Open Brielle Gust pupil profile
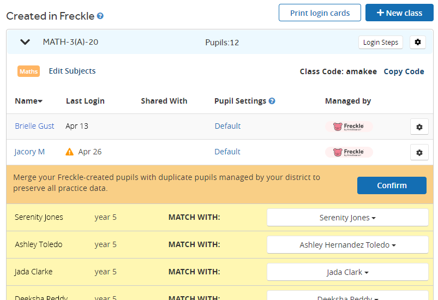 tap(34, 126)
